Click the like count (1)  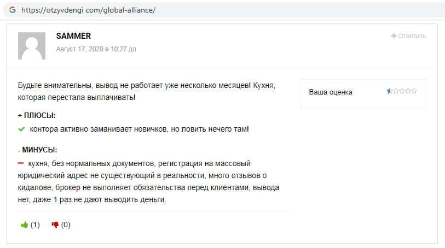[35, 225]
